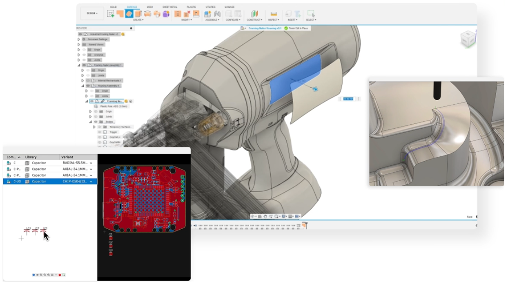This screenshot has width=508, height=285.
Task: Switch to the SURFACE tab
Action: coord(132,7)
